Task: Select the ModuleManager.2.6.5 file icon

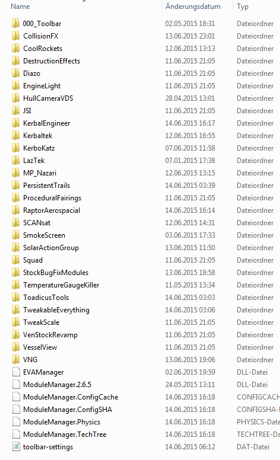Action: (16, 384)
